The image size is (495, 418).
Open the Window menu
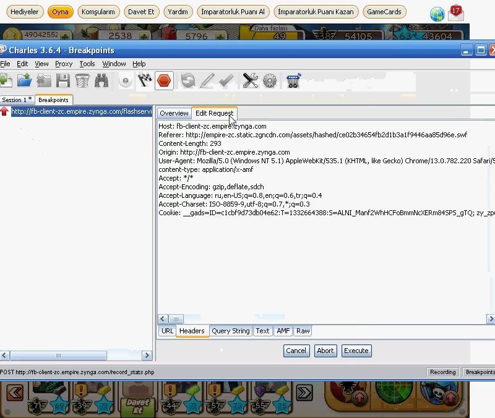click(x=114, y=64)
